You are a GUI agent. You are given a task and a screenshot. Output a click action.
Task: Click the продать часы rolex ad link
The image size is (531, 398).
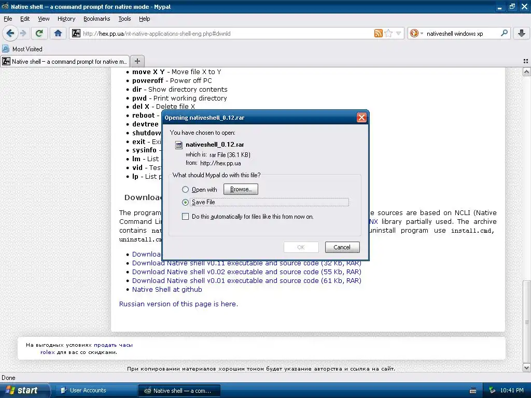tap(113, 345)
